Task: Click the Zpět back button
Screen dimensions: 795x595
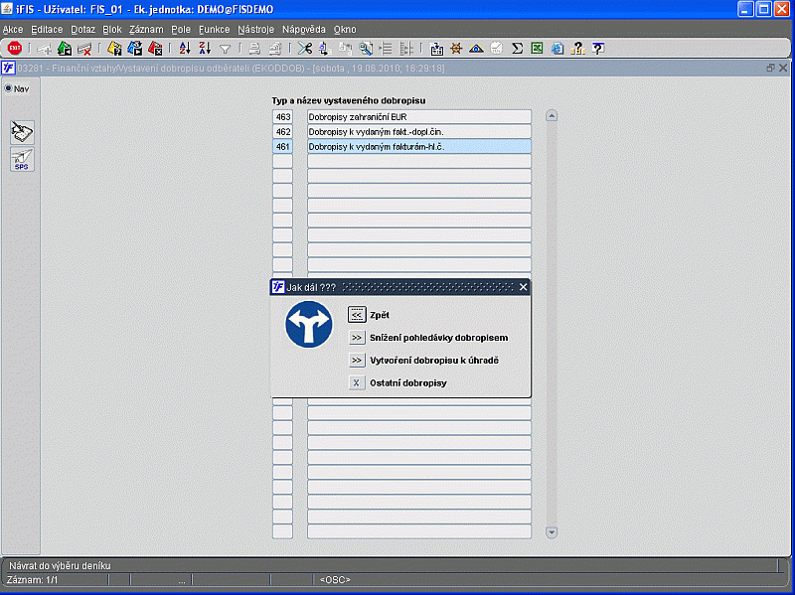Action: tap(357, 315)
